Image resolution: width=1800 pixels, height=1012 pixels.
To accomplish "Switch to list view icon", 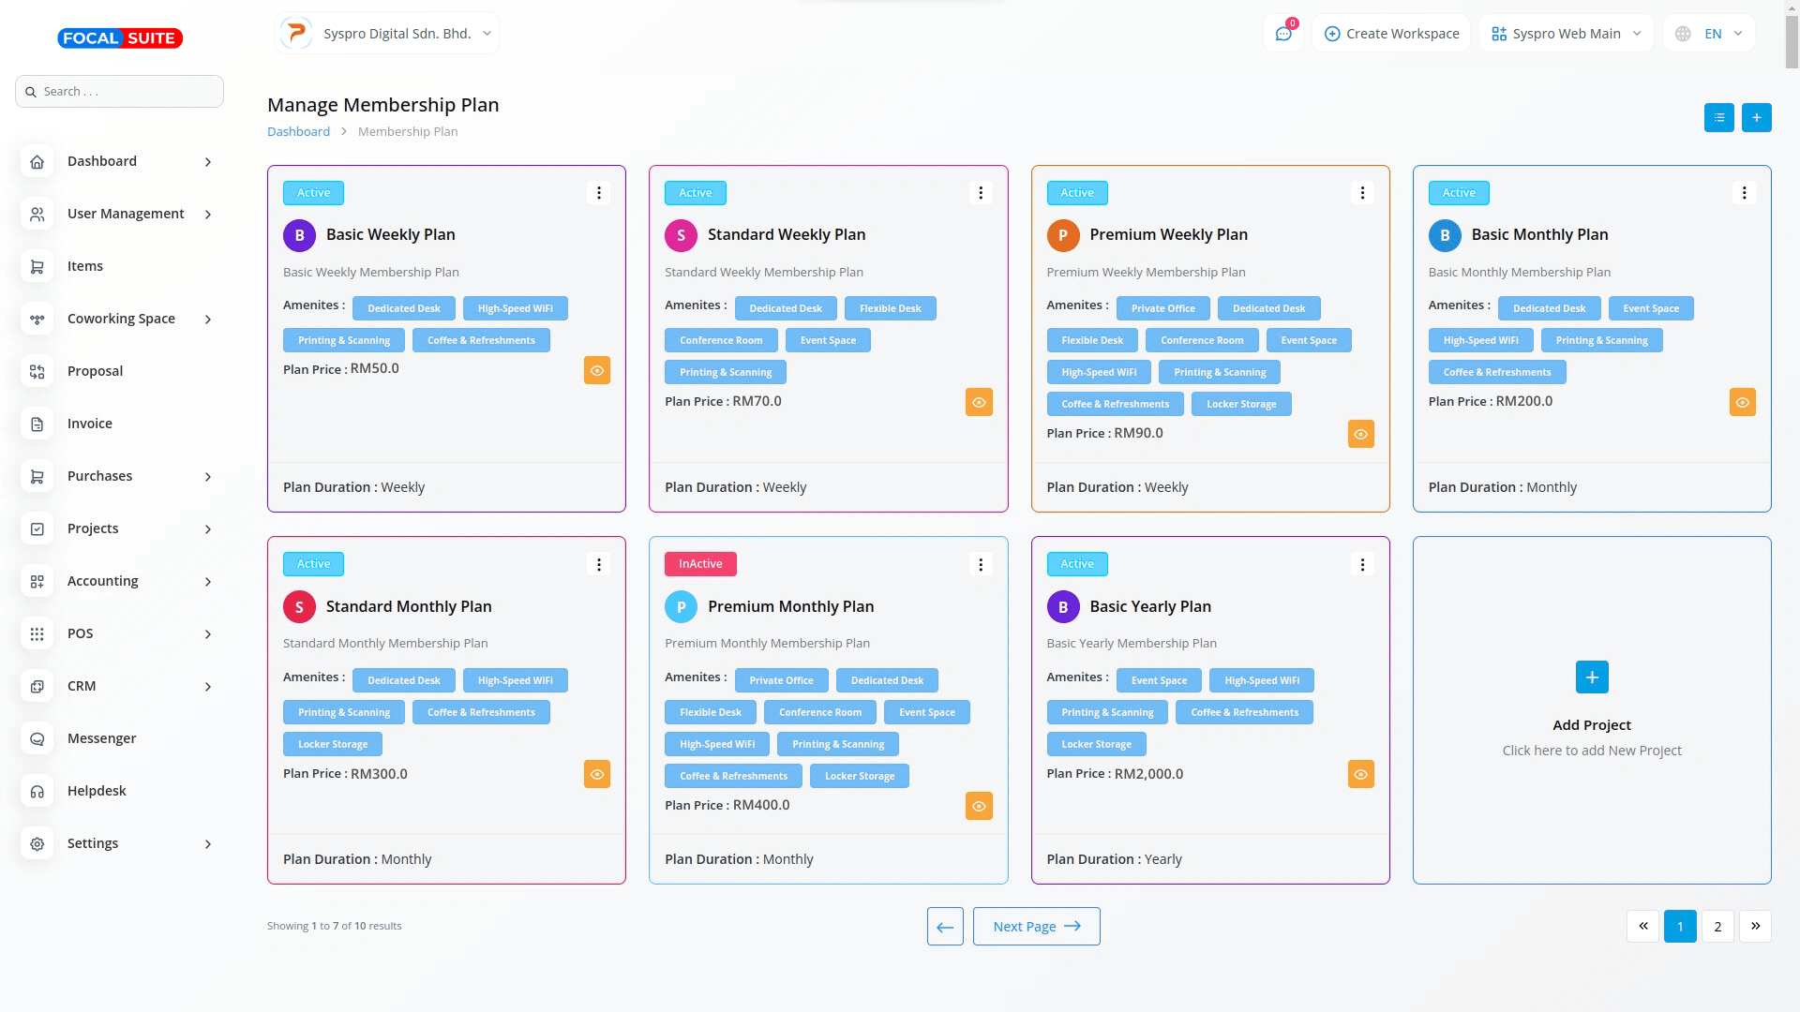I will coord(1718,118).
